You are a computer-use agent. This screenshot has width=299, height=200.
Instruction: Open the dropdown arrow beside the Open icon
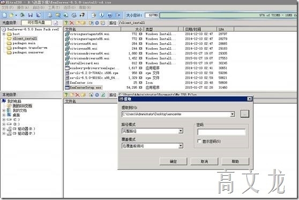16,15
